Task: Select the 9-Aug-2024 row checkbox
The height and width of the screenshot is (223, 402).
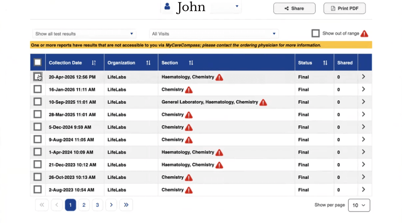Action: point(38,139)
